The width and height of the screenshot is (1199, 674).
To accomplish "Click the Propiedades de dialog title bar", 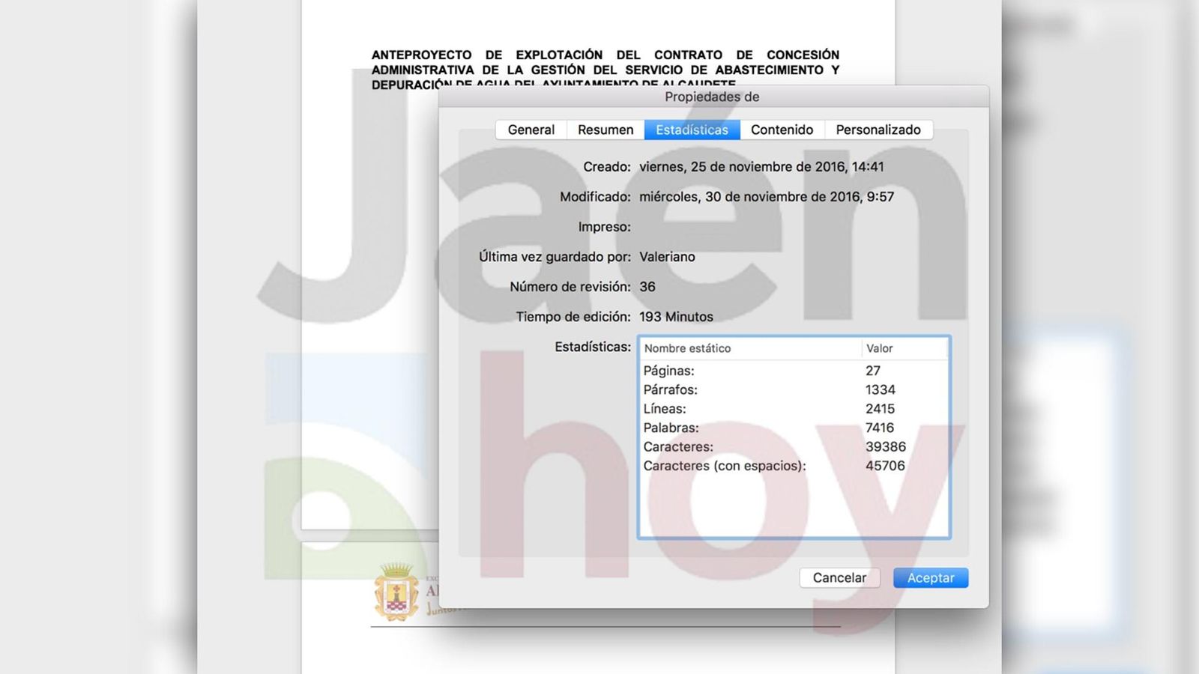I will (x=710, y=97).
